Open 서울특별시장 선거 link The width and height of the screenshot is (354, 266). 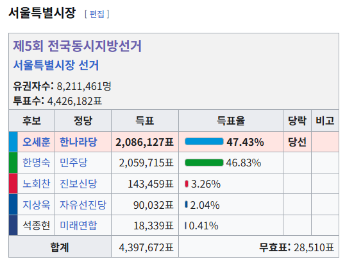(56, 65)
